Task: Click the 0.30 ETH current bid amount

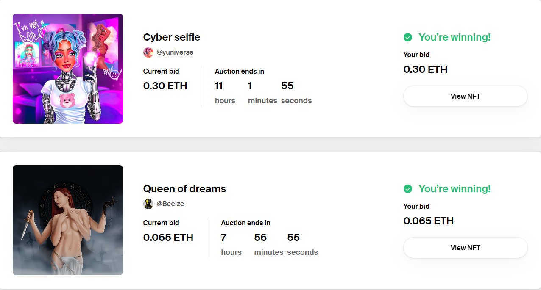Action: point(165,86)
